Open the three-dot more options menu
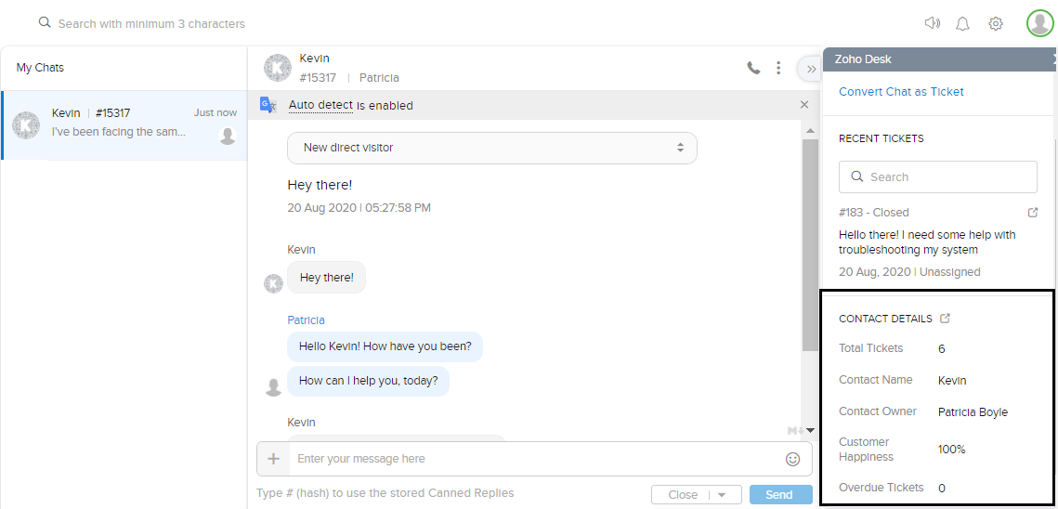The width and height of the screenshot is (1058, 509). [778, 68]
